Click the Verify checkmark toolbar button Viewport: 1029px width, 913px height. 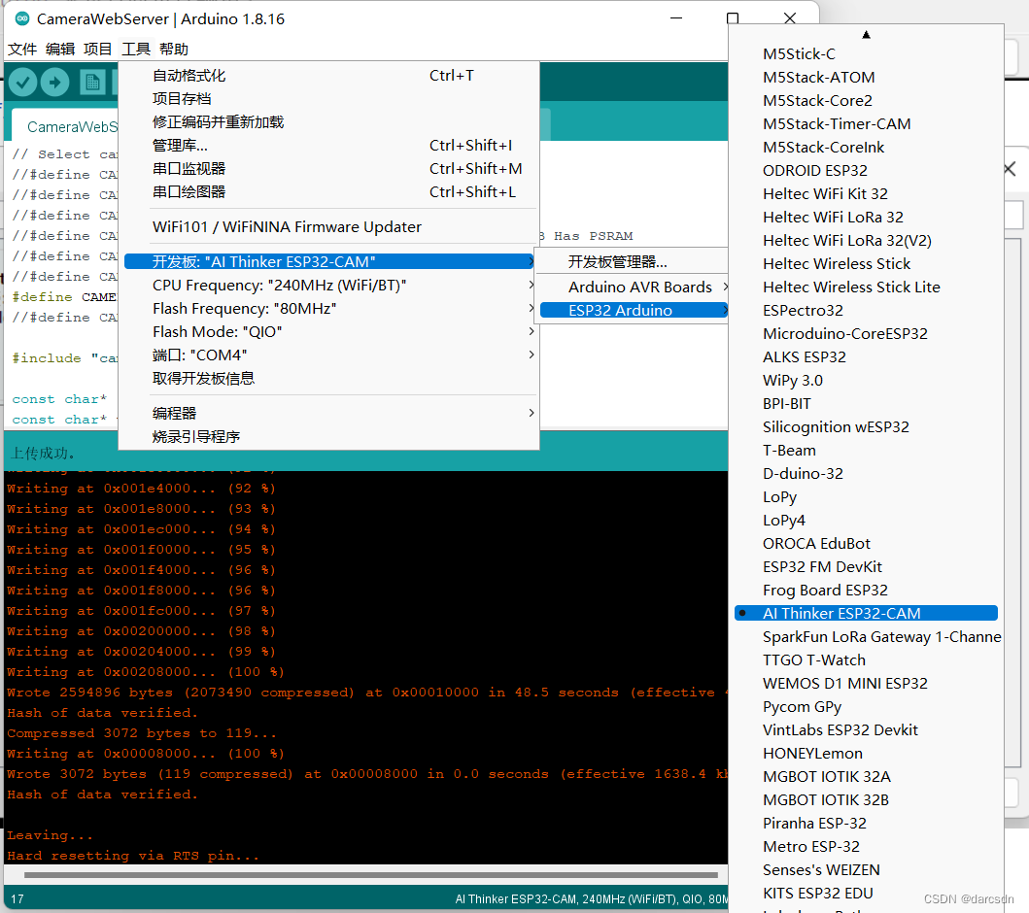[22, 83]
